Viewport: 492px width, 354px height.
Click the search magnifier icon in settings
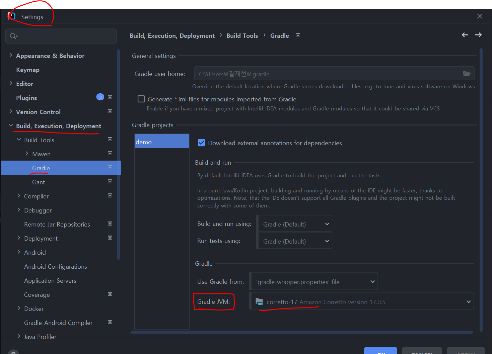coord(13,36)
